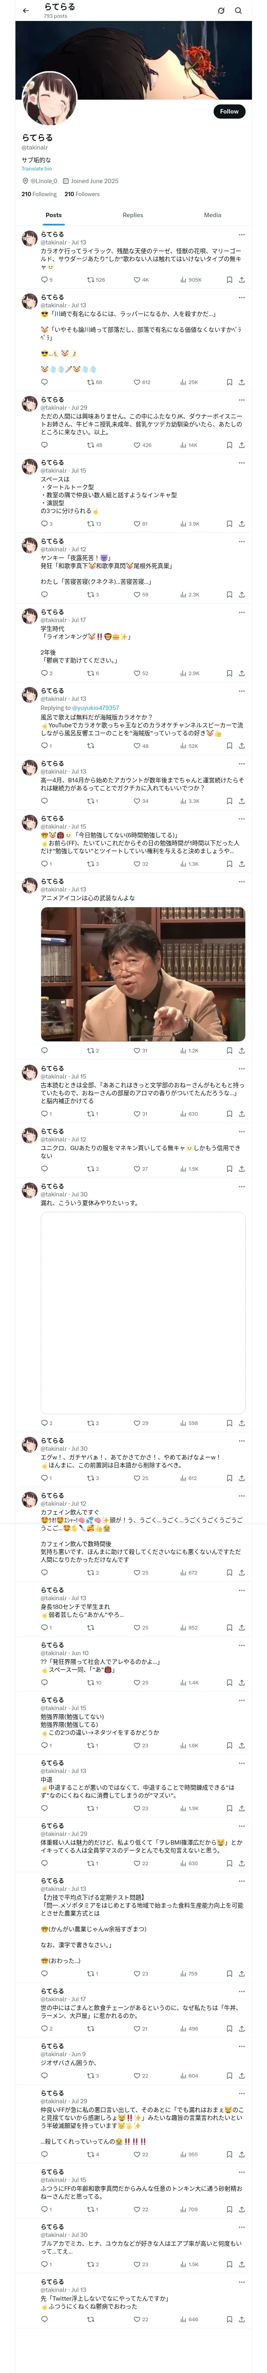
Task: Open the search icon in header
Action: click(239, 10)
